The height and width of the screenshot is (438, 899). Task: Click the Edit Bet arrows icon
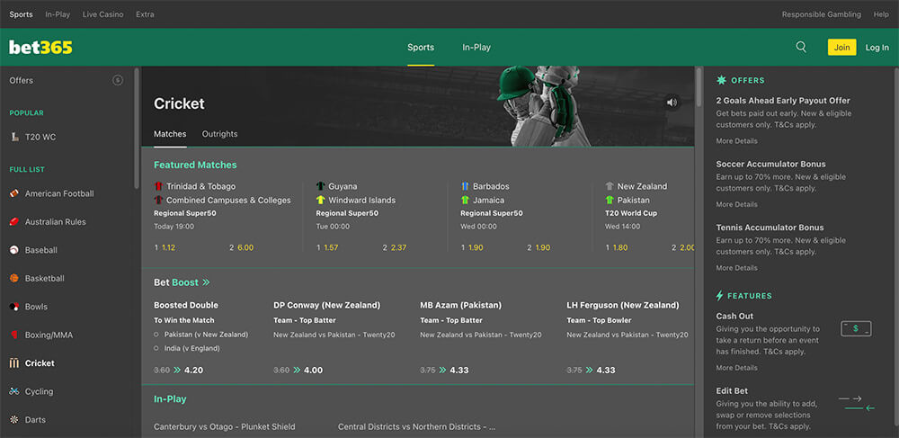point(857,403)
